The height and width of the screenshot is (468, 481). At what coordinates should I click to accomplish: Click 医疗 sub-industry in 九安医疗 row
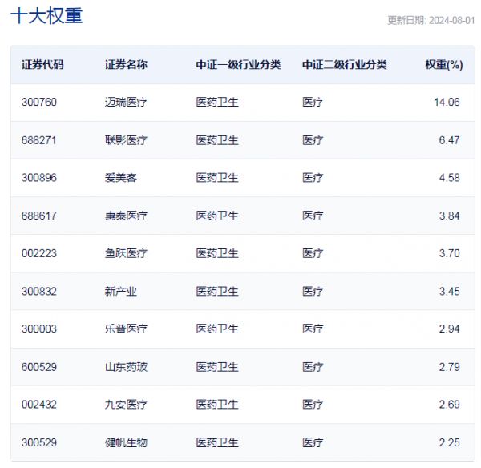tap(313, 405)
